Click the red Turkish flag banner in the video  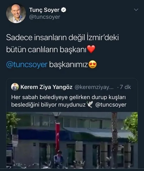click(58, 136)
